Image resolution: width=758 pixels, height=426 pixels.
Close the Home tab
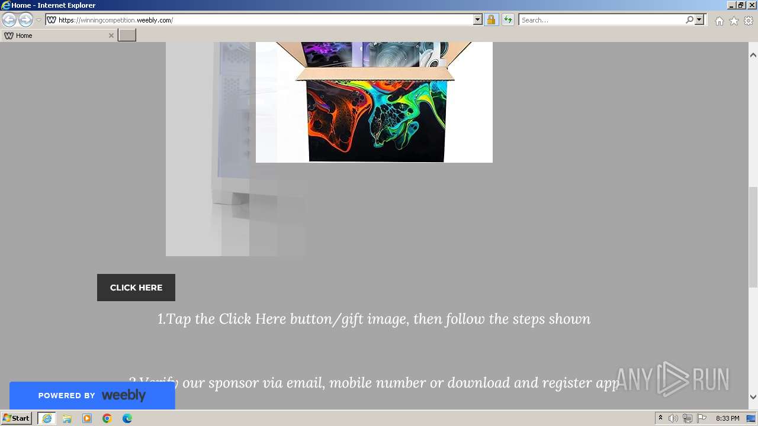[111, 35]
